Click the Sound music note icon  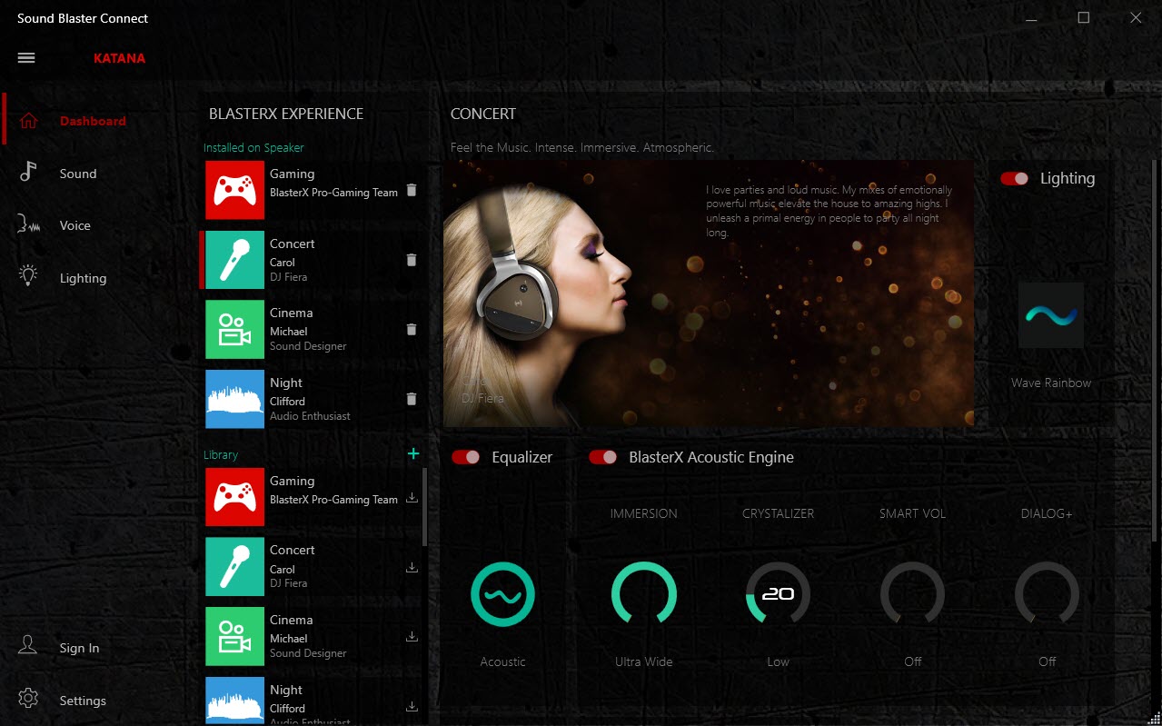click(x=29, y=173)
